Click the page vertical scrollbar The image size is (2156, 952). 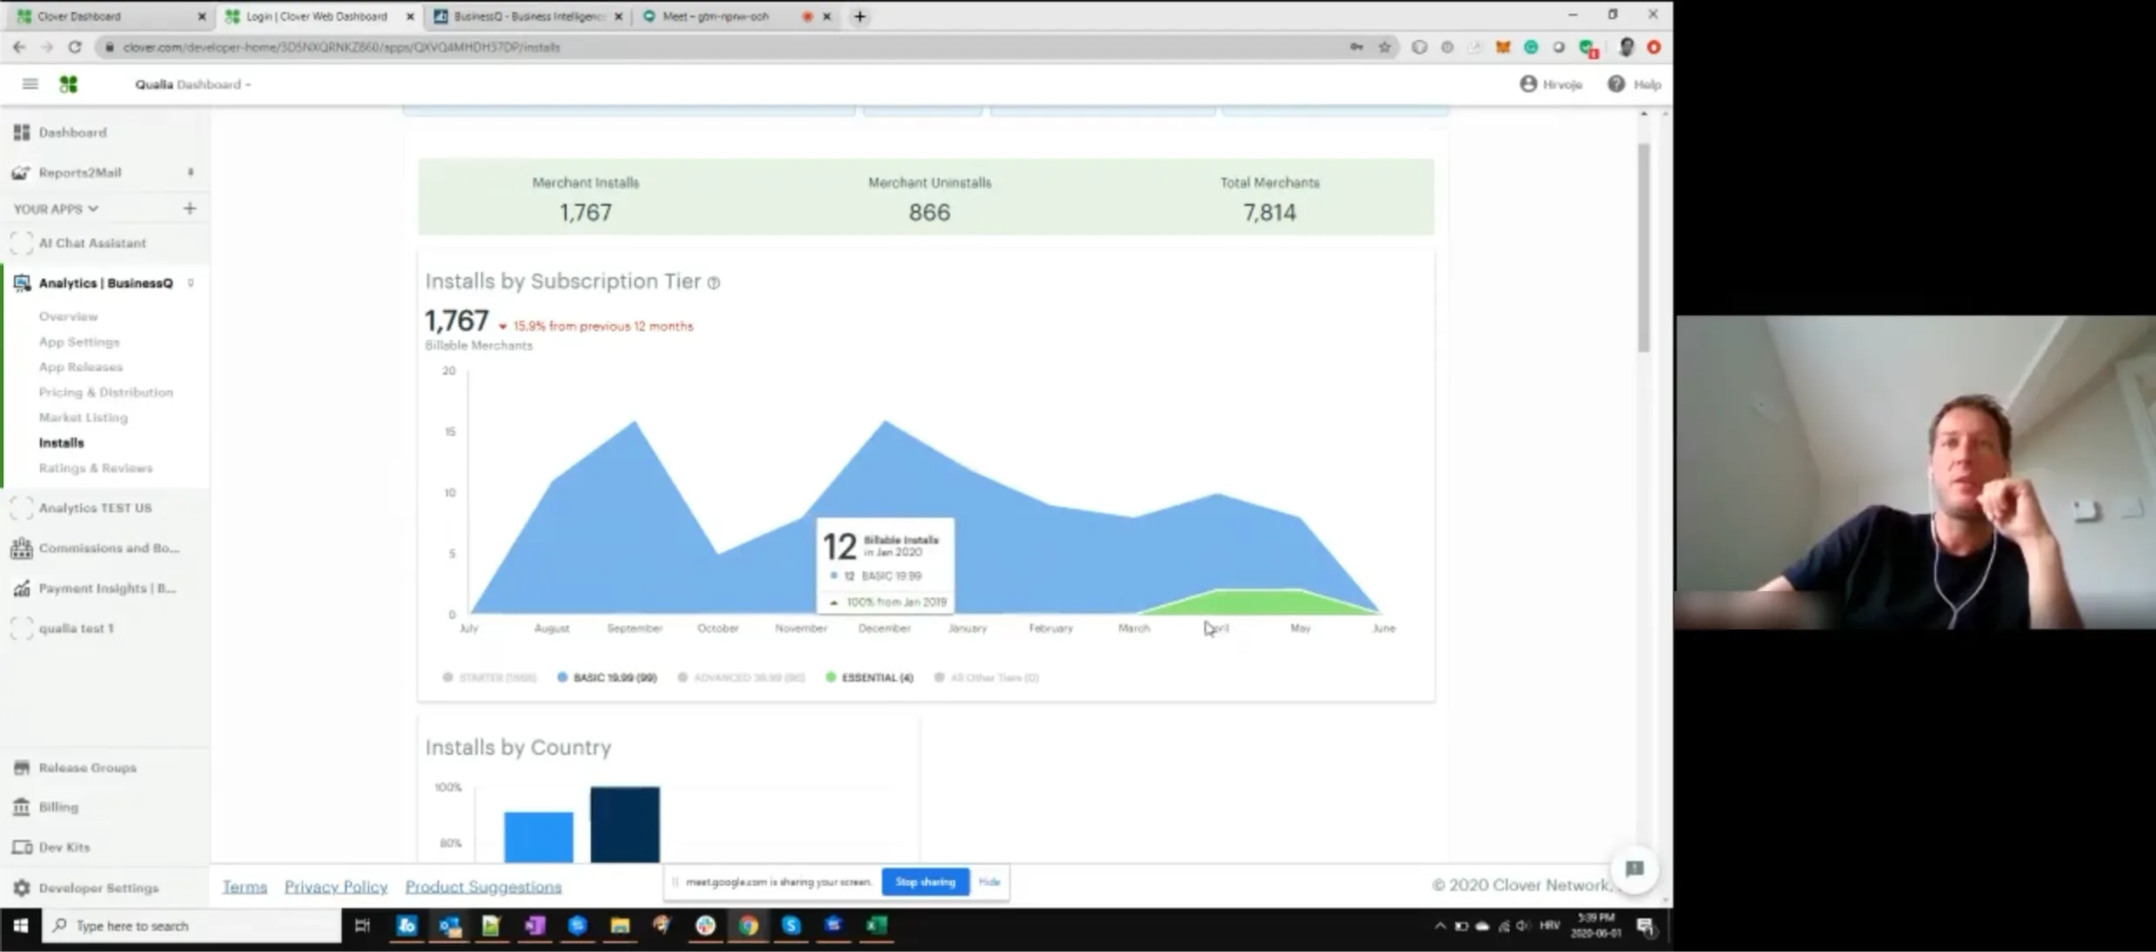tap(1643, 248)
